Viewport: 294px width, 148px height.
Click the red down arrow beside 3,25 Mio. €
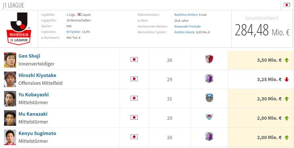(x=287, y=79)
